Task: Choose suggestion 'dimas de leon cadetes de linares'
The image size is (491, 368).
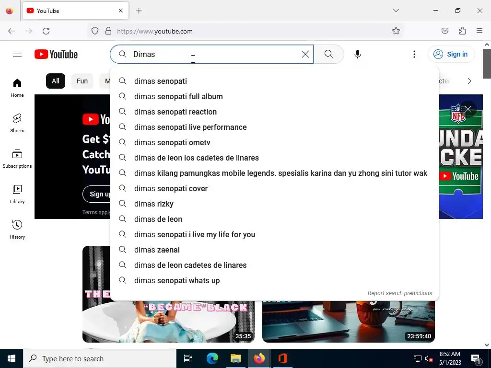Action: [274, 265]
